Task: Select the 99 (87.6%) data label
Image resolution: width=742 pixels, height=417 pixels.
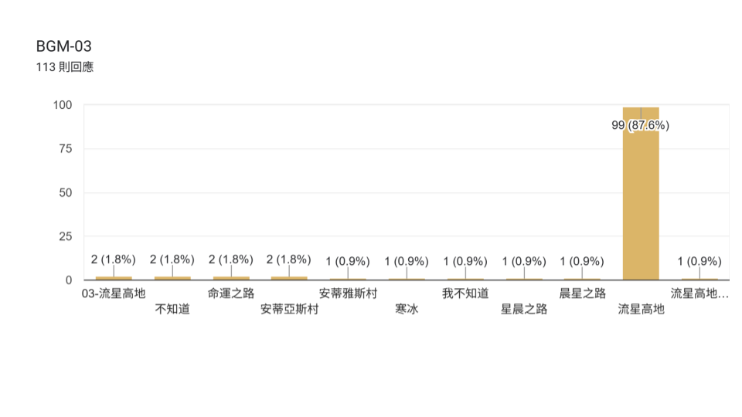Action: point(640,125)
